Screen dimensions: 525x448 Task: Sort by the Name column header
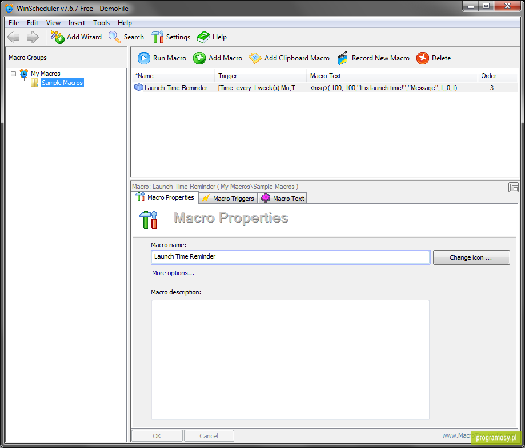[x=173, y=76]
